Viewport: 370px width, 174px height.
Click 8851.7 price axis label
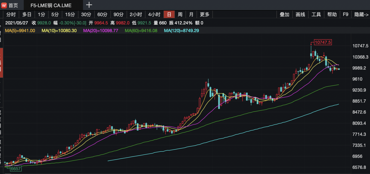359,101
